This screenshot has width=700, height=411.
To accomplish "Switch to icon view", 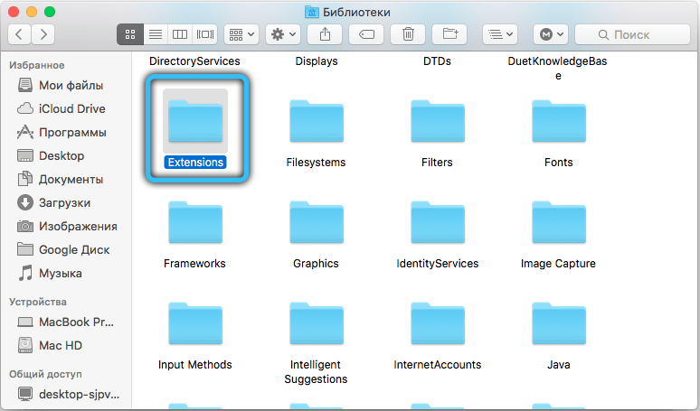I will tap(130, 34).
